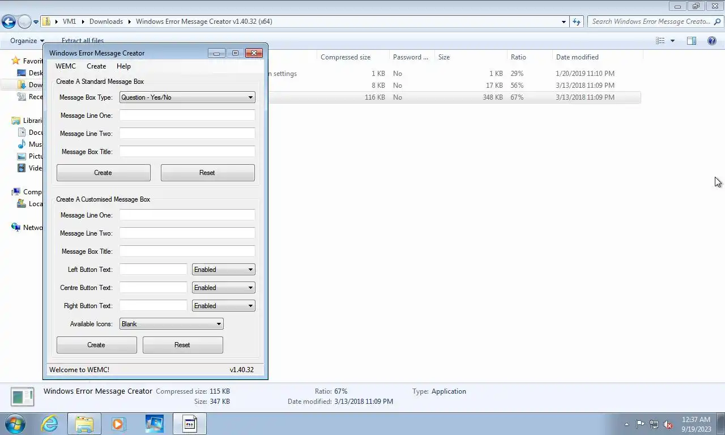
Task: Click Reset in Customised Message Box section
Action: click(x=182, y=345)
